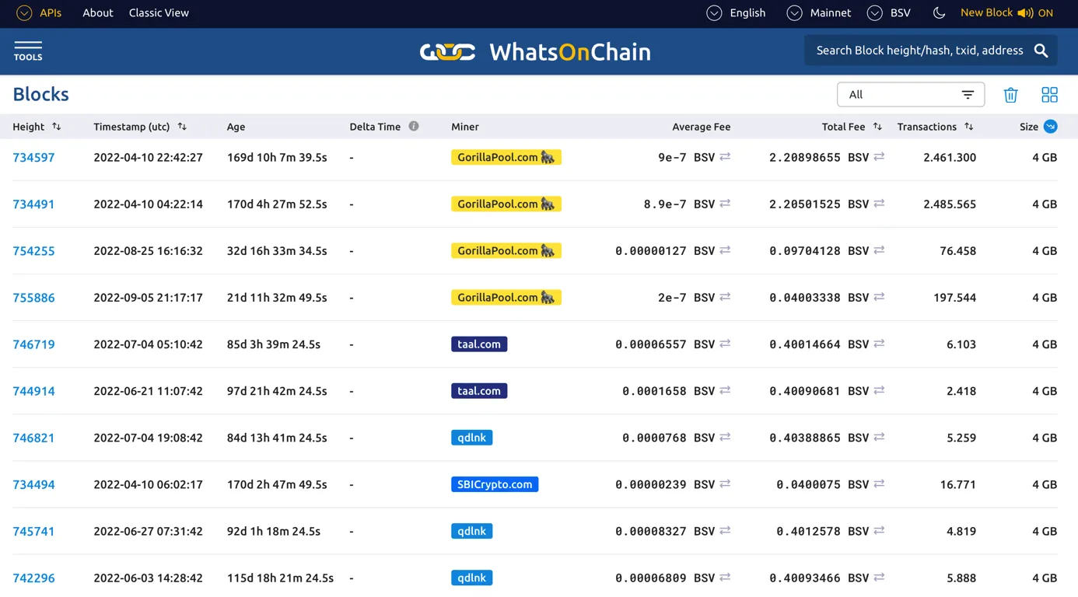Open block 734494

pyautogui.click(x=33, y=484)
